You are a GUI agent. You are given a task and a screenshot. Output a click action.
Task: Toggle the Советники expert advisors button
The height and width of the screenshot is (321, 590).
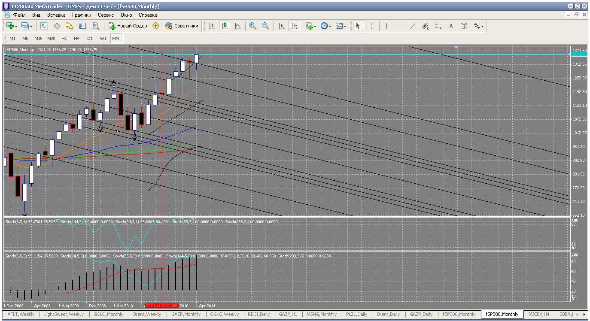coord(182,26)
